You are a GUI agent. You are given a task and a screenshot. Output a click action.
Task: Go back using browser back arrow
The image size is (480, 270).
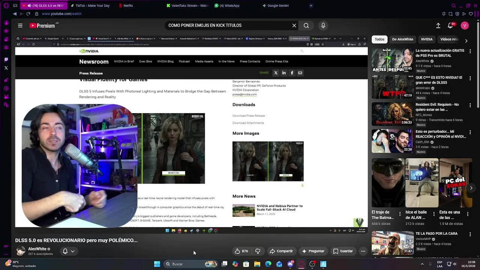(x=15, y=14)
